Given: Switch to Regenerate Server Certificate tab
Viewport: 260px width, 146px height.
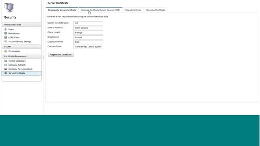Looking at the screenshot, I should tap(62, 10).
